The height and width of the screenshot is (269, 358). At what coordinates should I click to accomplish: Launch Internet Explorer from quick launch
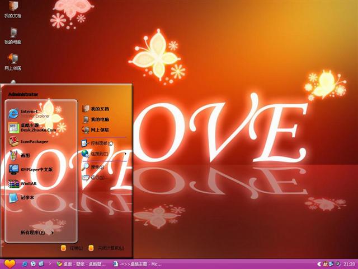tap(25, 264)
